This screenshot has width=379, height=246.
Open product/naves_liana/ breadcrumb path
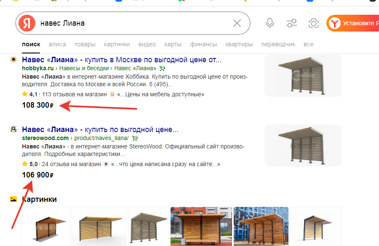101,138
